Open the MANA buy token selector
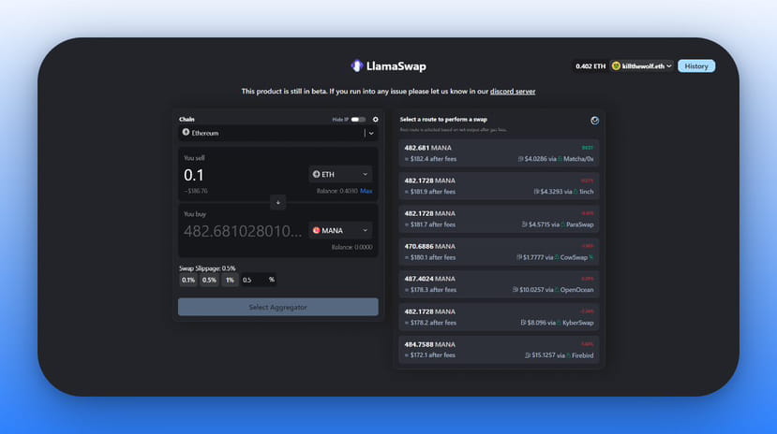The width and height of the screenshot is (777, 434). coord(340,230)
